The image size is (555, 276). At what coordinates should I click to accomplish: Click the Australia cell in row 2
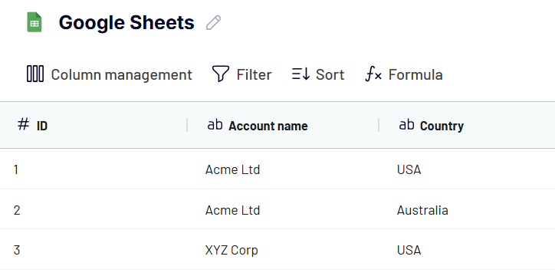pyautogui.click(x=422, y=210)
